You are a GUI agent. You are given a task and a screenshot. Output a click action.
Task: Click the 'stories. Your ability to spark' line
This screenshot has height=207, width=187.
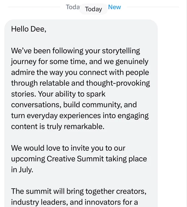(58, 94)
